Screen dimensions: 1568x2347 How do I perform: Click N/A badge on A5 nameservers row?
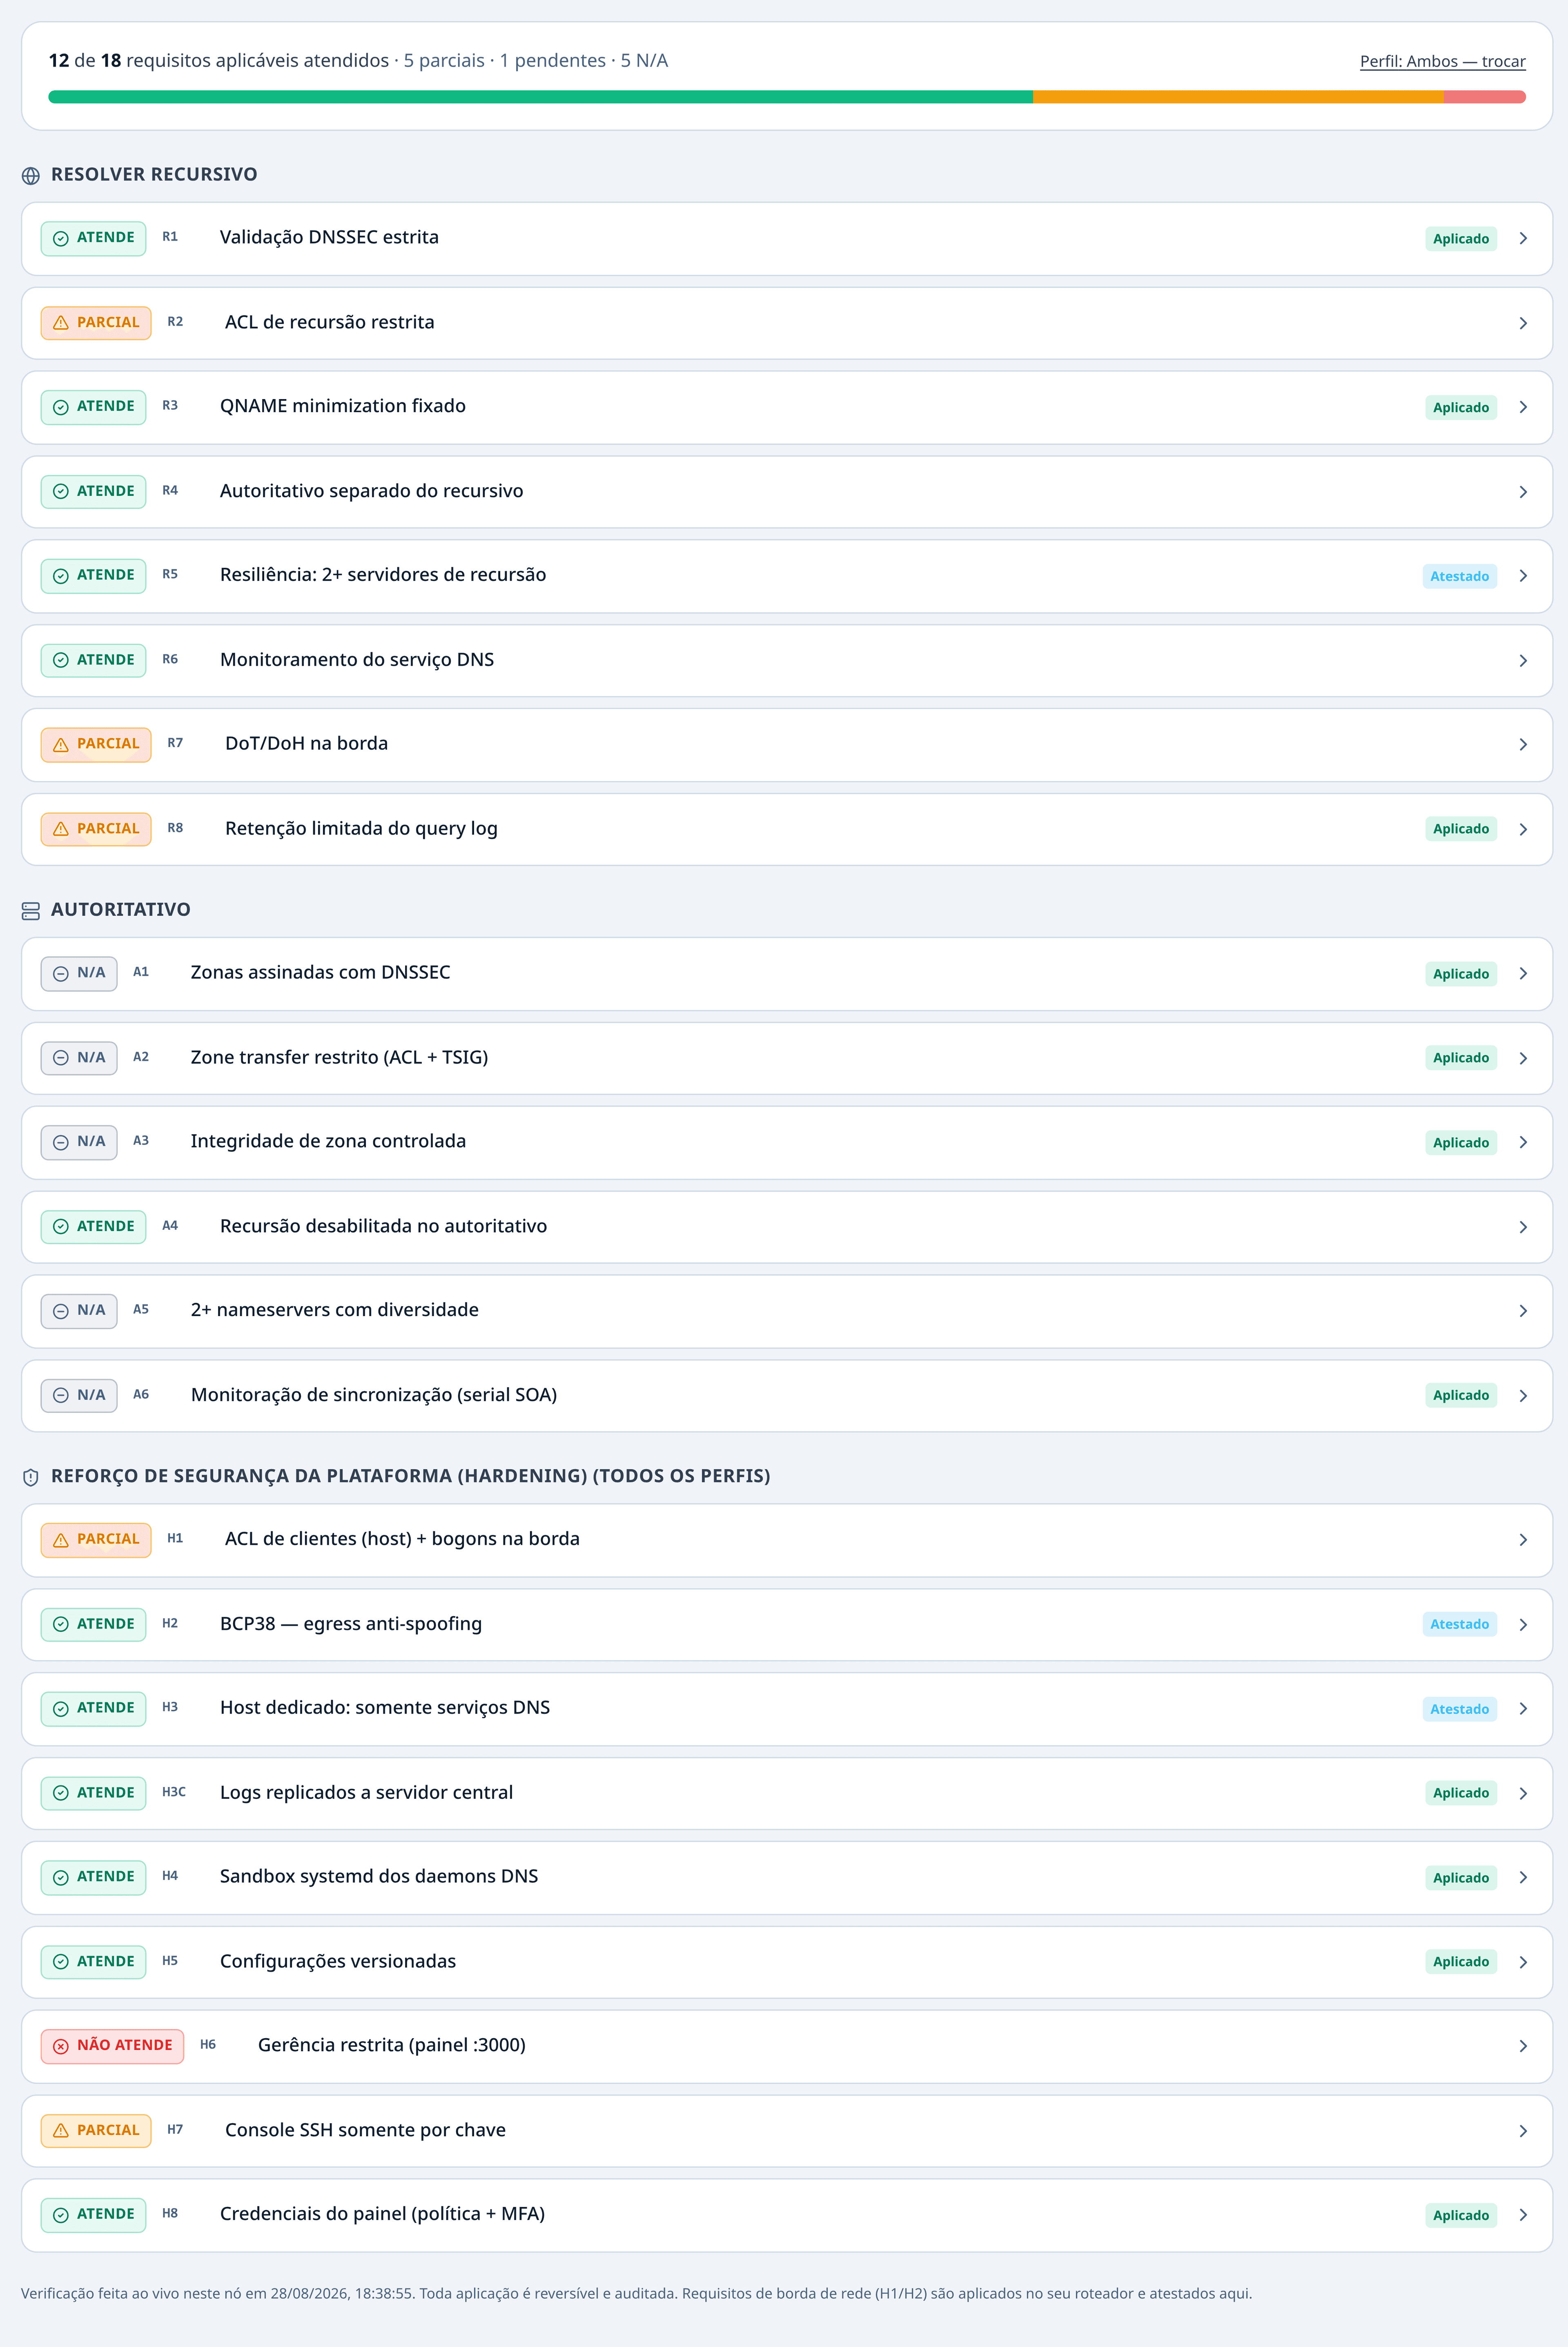pyautogui.click(x=79, y=1311)
